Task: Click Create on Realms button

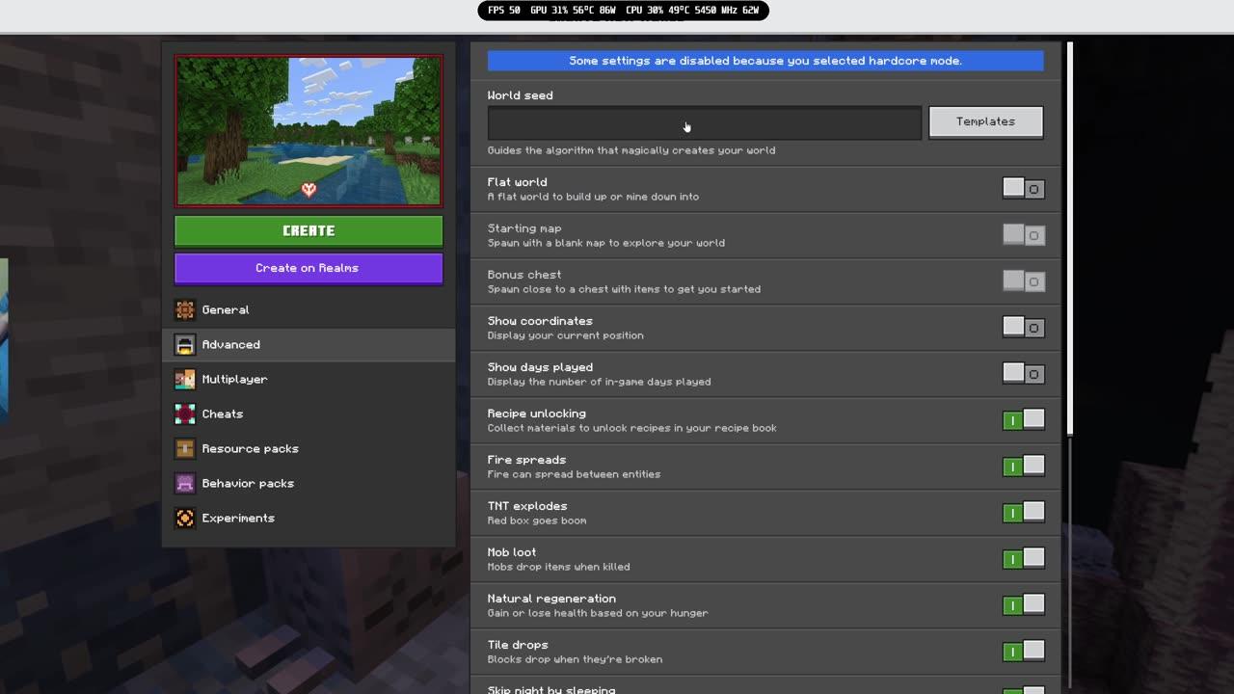Action: 308,268
